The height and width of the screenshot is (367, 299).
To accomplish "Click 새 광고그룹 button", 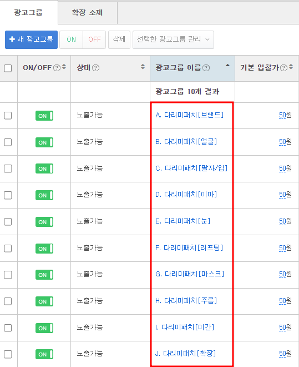I will pos(31,39).
